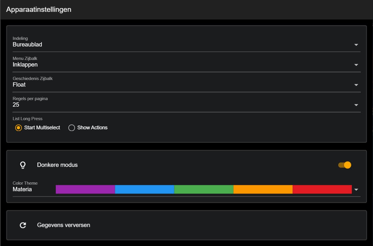Open the Indeling dropdown showing Bureaublad
The height and width of the screenshot is (246, 373).
point(356,45)
